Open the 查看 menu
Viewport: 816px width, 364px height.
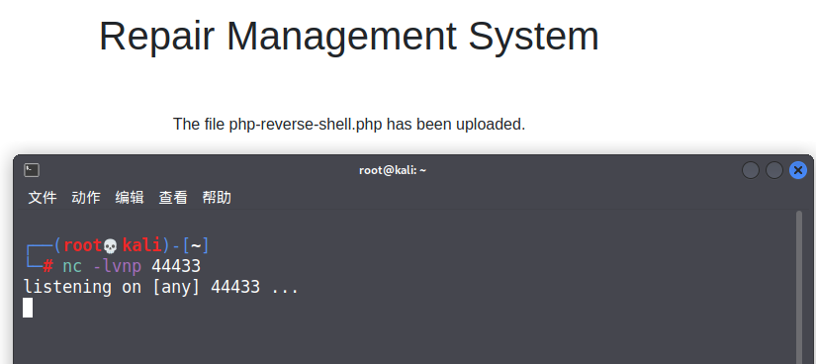(173, 198)
